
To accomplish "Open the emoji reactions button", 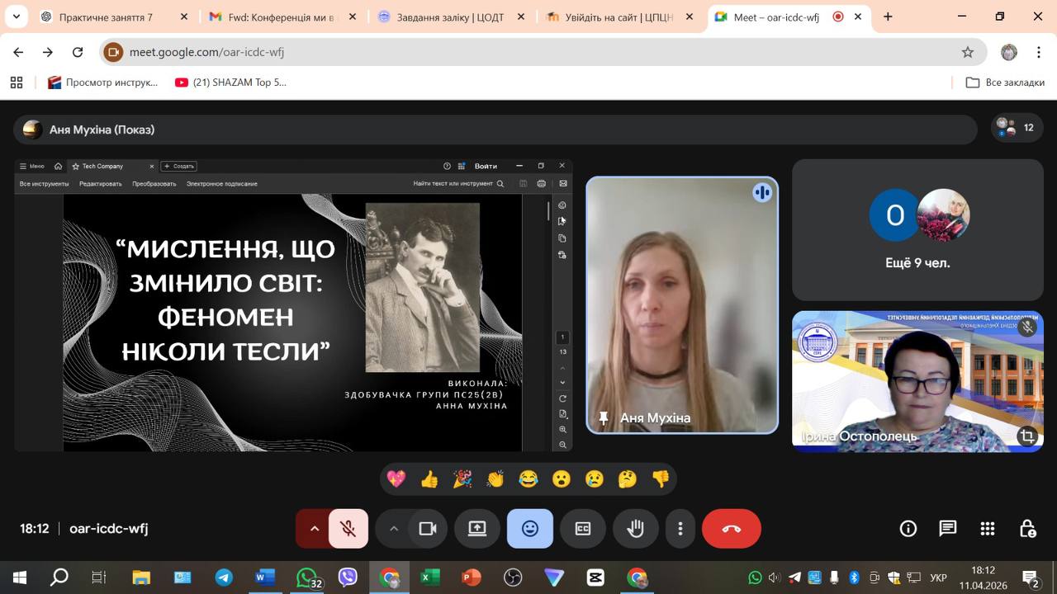I will point(529,529).
